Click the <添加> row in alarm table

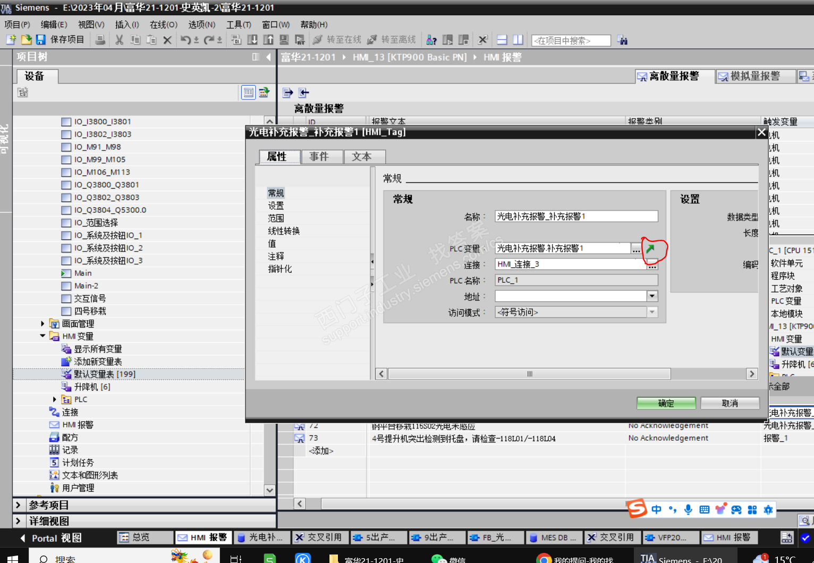tap(321, 451)
